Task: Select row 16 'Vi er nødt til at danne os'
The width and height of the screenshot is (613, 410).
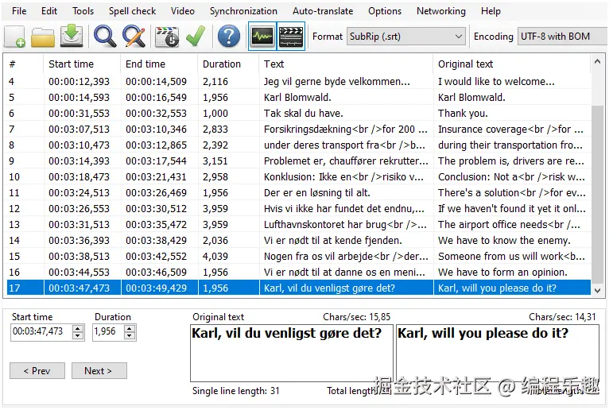Action: [299, 272]
